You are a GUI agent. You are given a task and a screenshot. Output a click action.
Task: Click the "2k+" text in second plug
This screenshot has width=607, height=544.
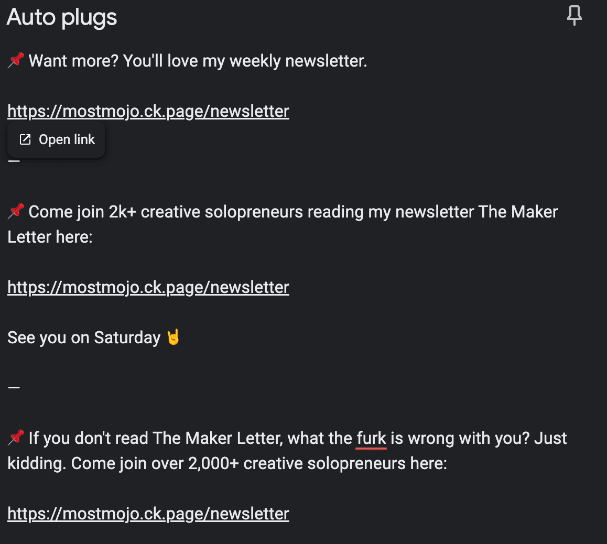coord(122,212)
